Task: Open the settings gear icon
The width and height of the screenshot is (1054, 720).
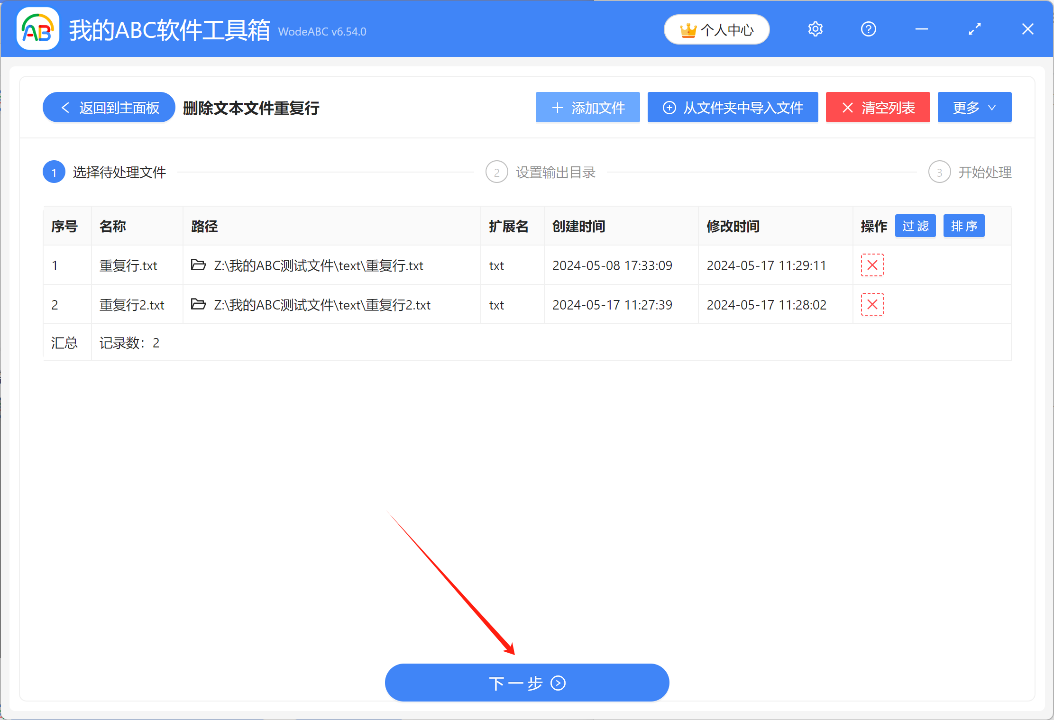Action: pyautogui.click(x=815, y=29)
